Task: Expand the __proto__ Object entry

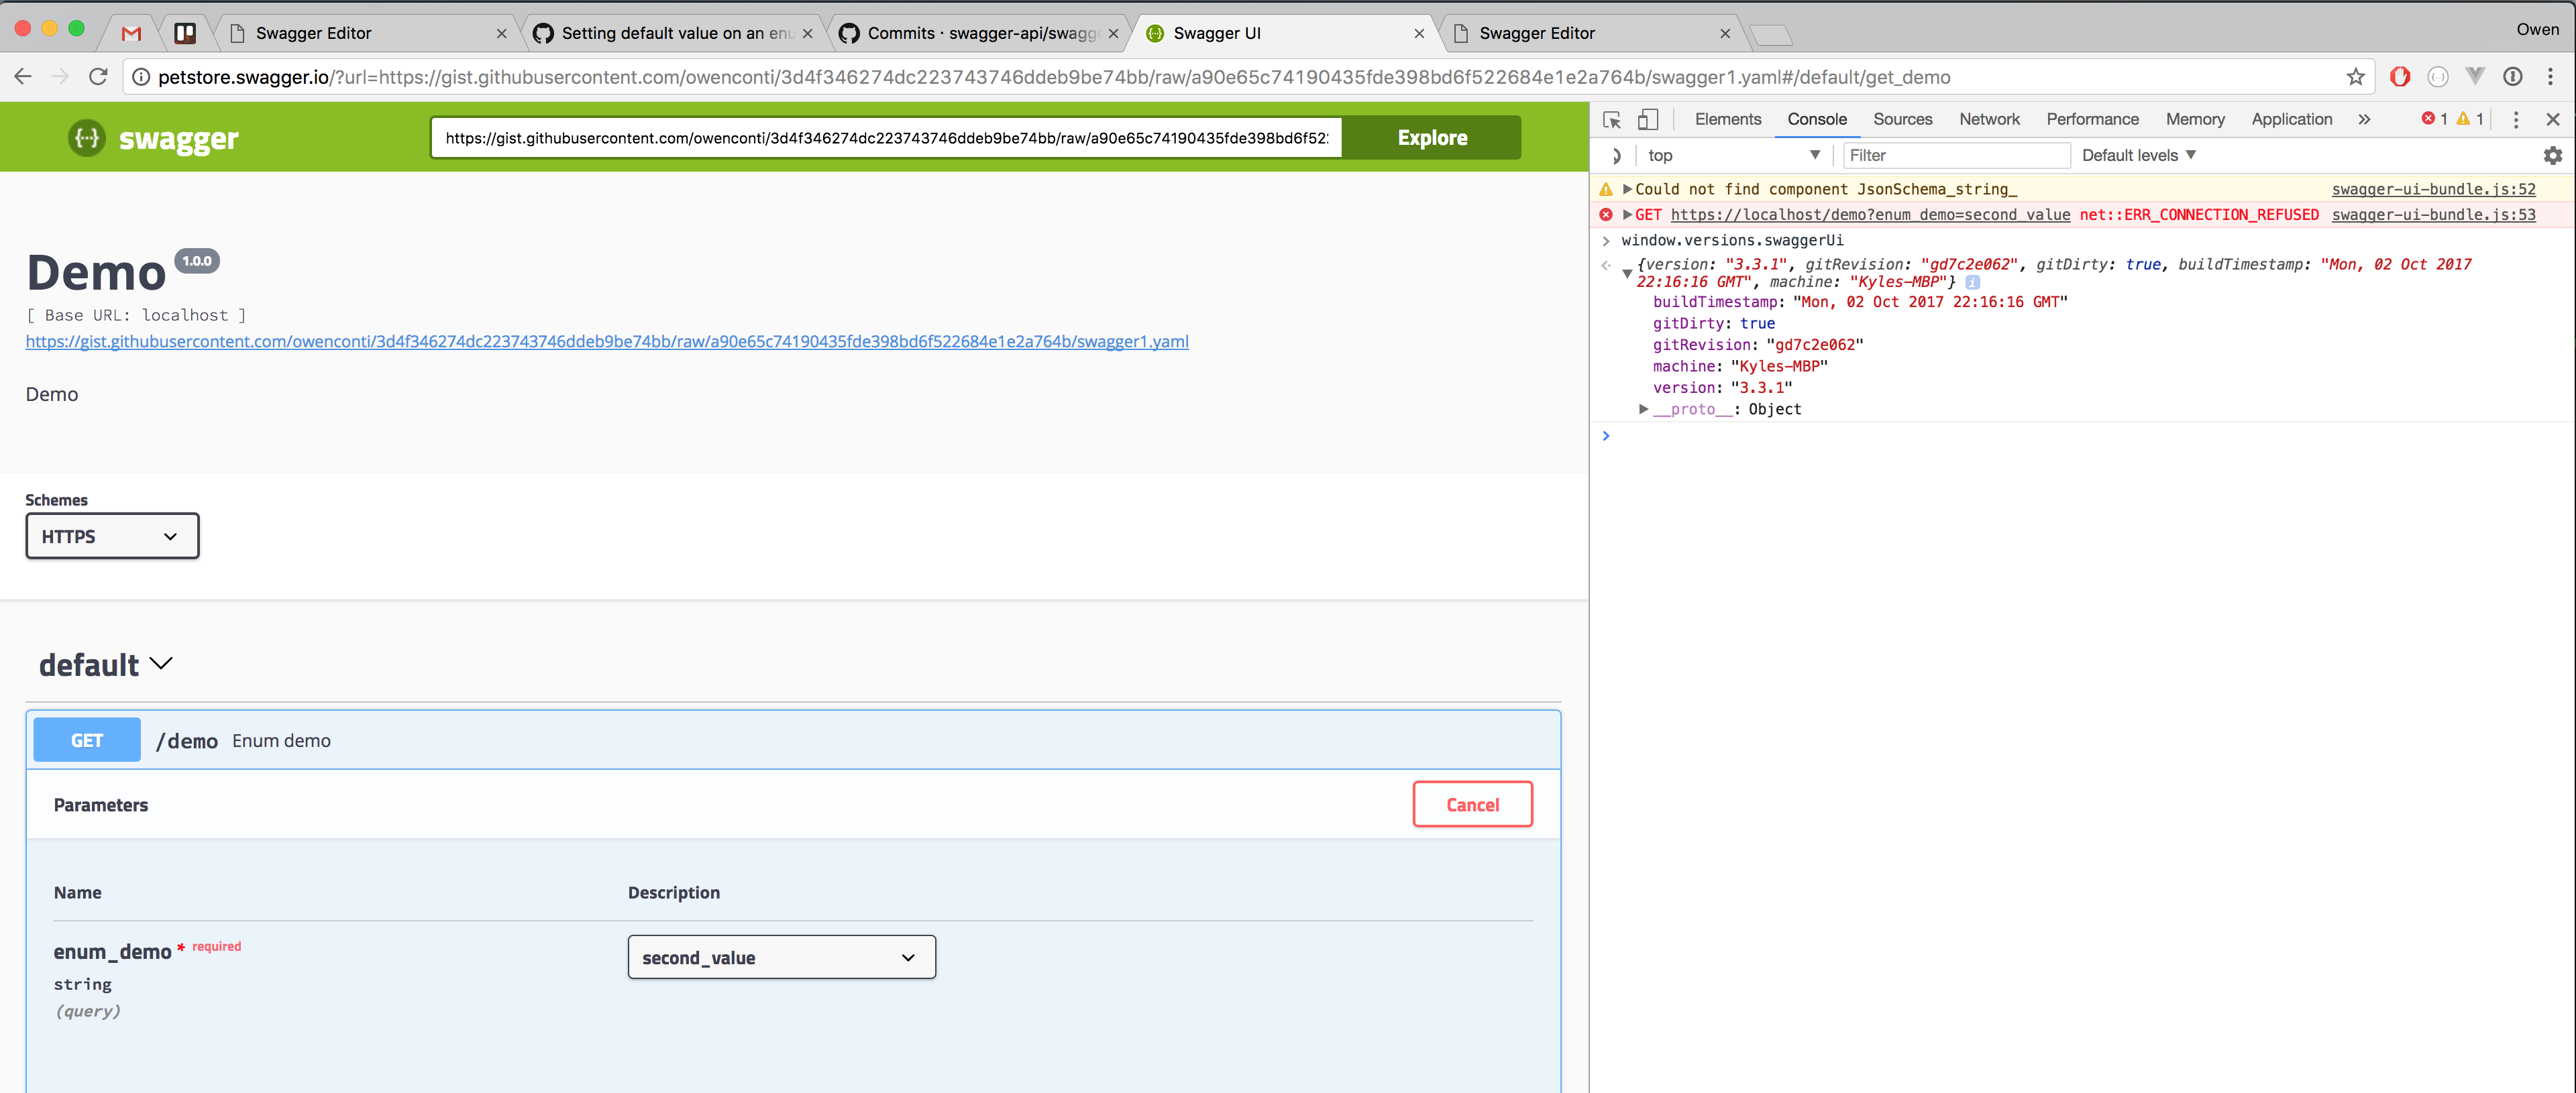Action: (1643, 409)
